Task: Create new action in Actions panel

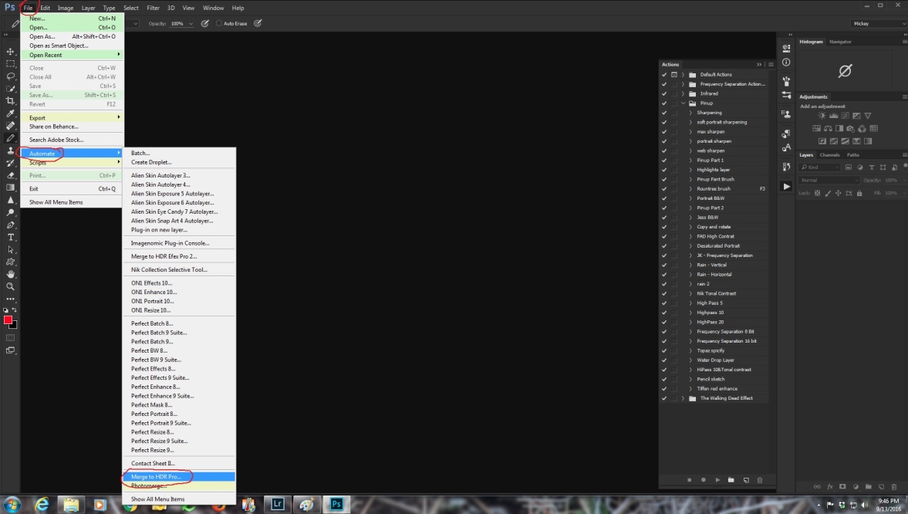Action: click(746, 480)
